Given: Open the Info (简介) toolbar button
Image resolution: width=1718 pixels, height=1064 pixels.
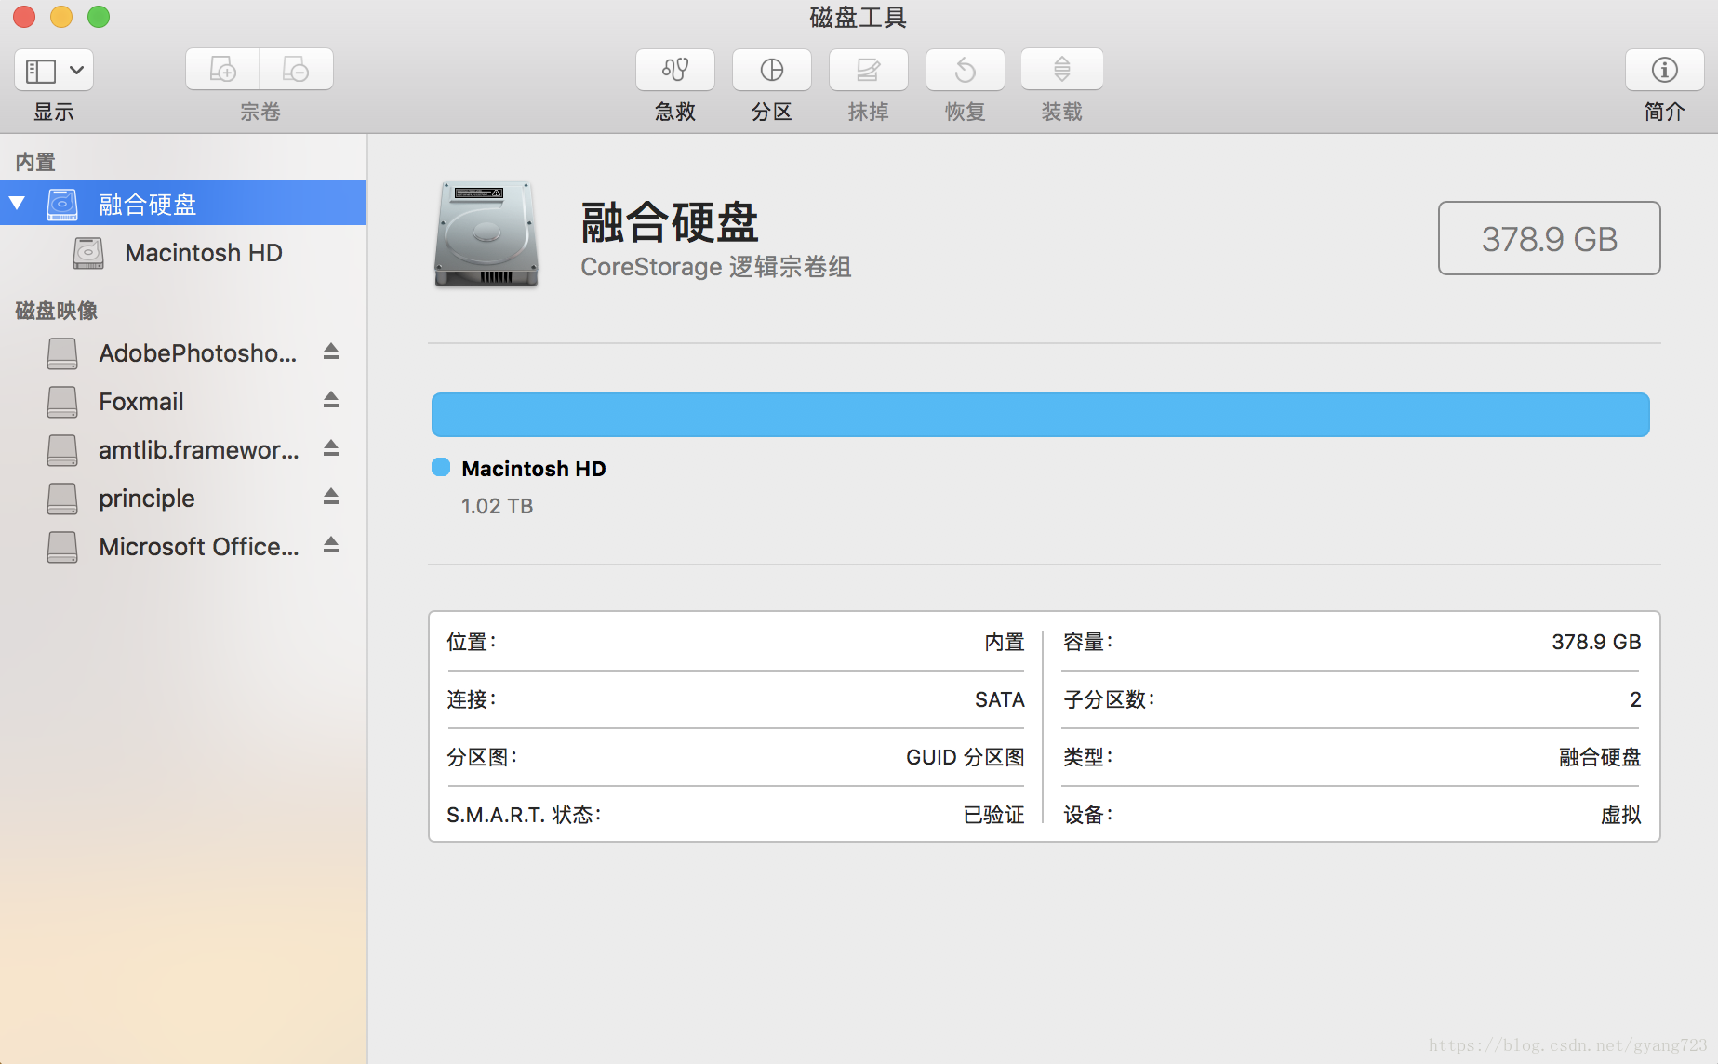Looking at the screenshot, I should tap(1664, 70).
